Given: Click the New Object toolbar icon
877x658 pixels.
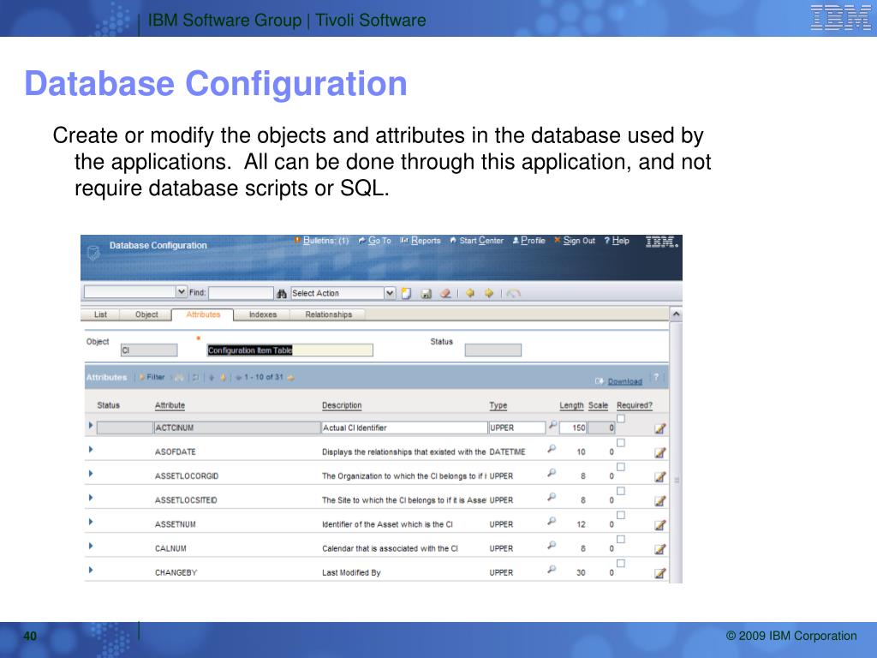Looking at the screenshot, I should click(407, 293).
